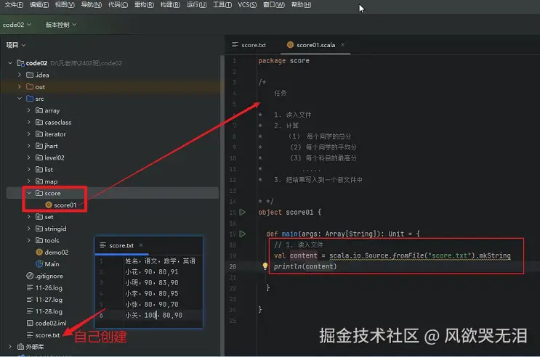Expand the array package
The image size is (540, 357).
tap(29, 110)
